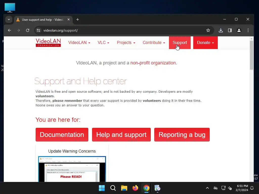Click the VideoLAN Organization logo
Screen dimensions: 259x194
[x=48, y=42]
